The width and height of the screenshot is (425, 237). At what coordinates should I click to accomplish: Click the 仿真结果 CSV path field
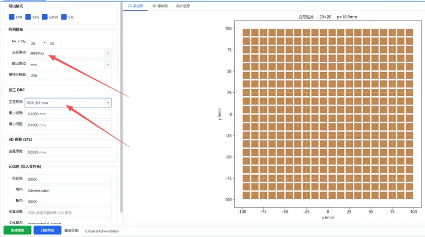click(68, 212)
